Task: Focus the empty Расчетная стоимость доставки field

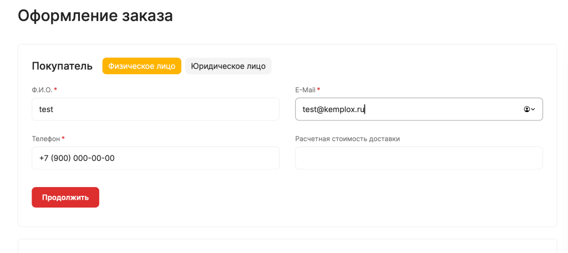Action: coord(418,158)
